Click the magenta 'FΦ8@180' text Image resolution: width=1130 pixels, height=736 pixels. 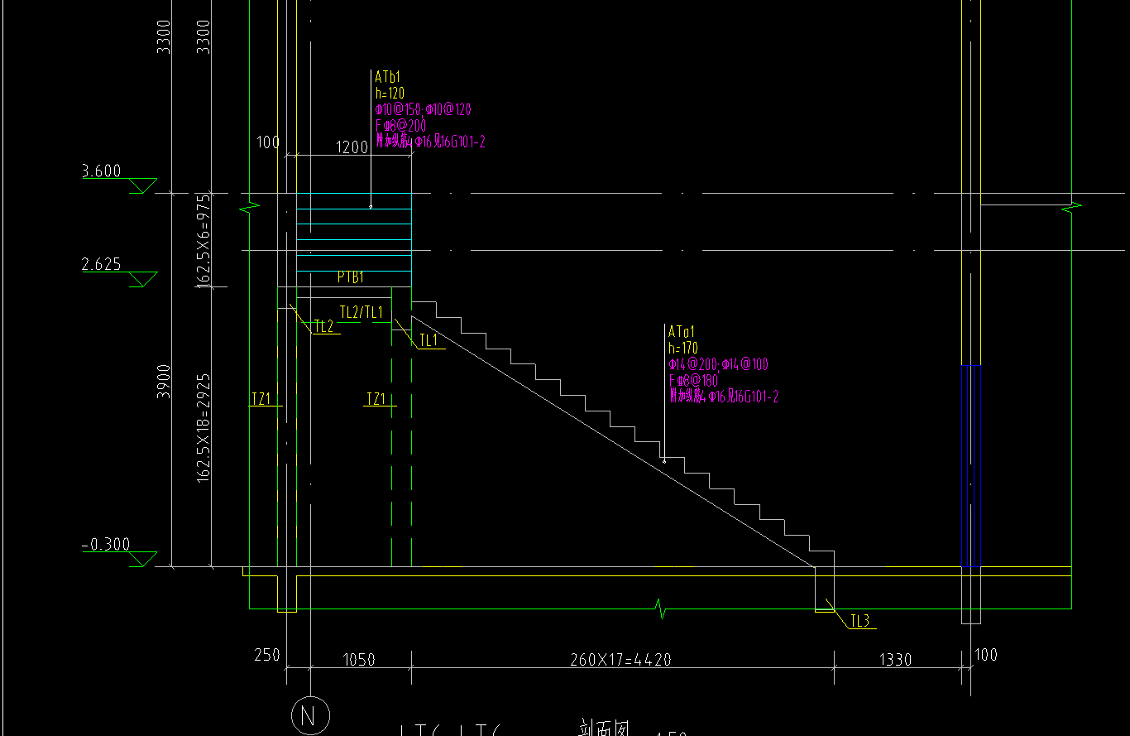694,380
